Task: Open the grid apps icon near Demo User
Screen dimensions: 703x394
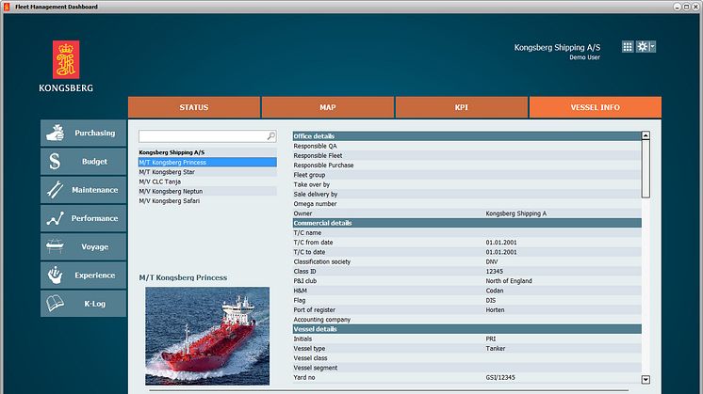Action: 628,46
